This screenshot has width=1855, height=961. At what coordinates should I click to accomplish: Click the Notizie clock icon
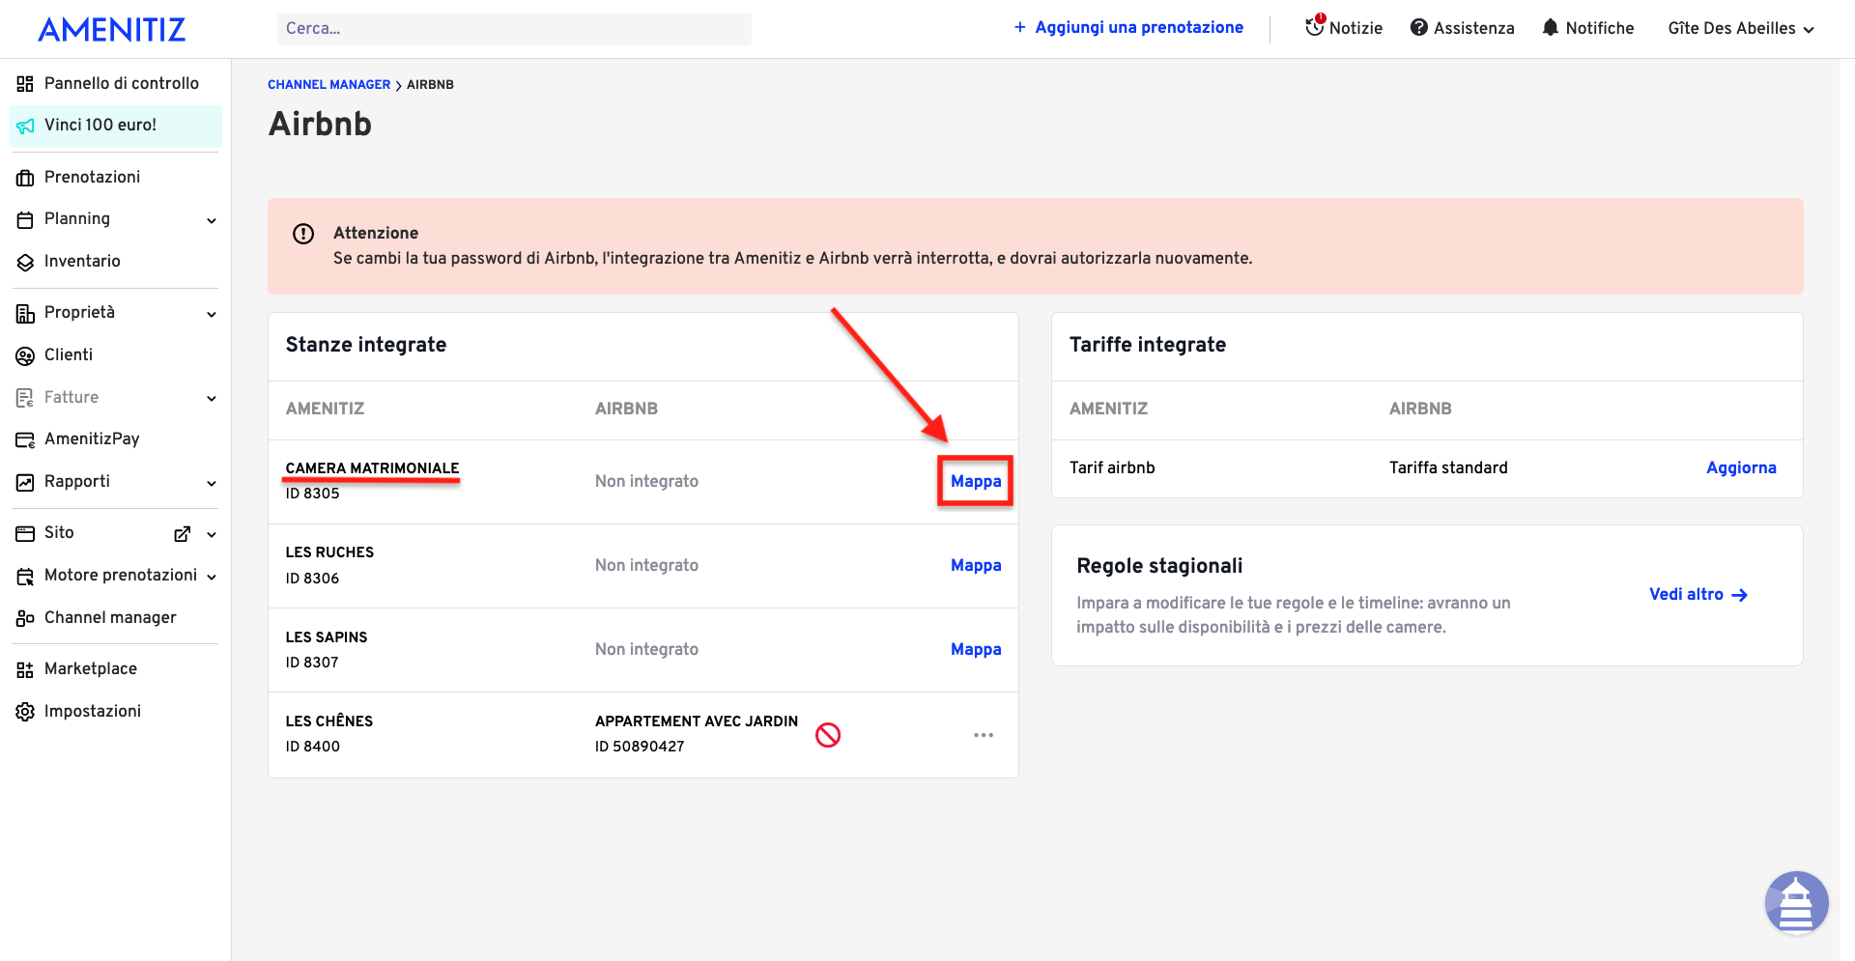tap(1315, 27)
